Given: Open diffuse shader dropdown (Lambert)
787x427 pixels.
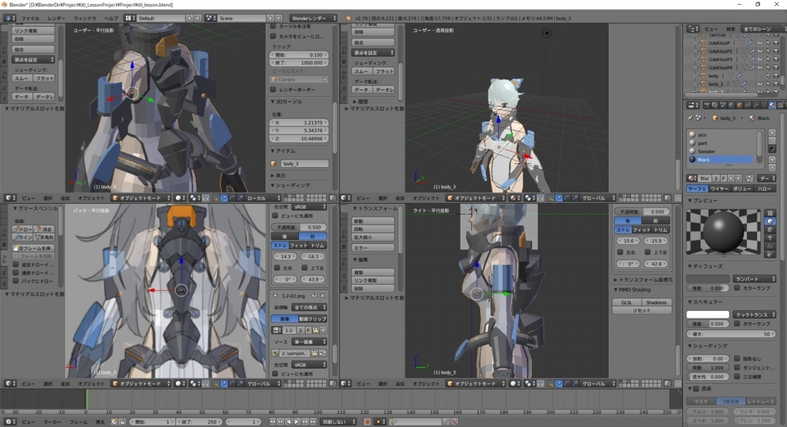Looking at the screenshot, I should pyautogui.click(x=755, y=279).
